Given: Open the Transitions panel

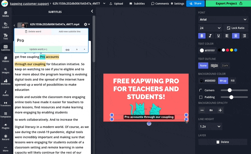Looking at the screenshot, I should (5, 104).
